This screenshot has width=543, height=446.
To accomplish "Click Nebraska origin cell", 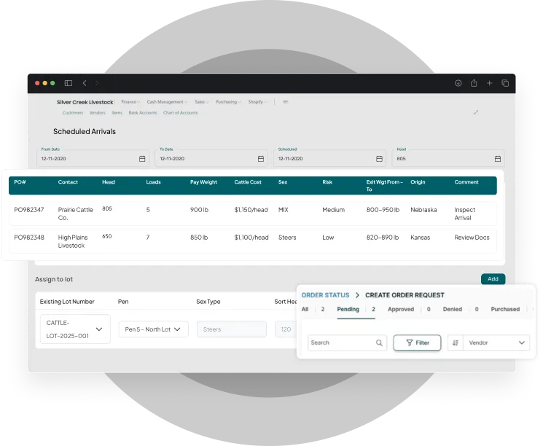I will pos(423,210).
